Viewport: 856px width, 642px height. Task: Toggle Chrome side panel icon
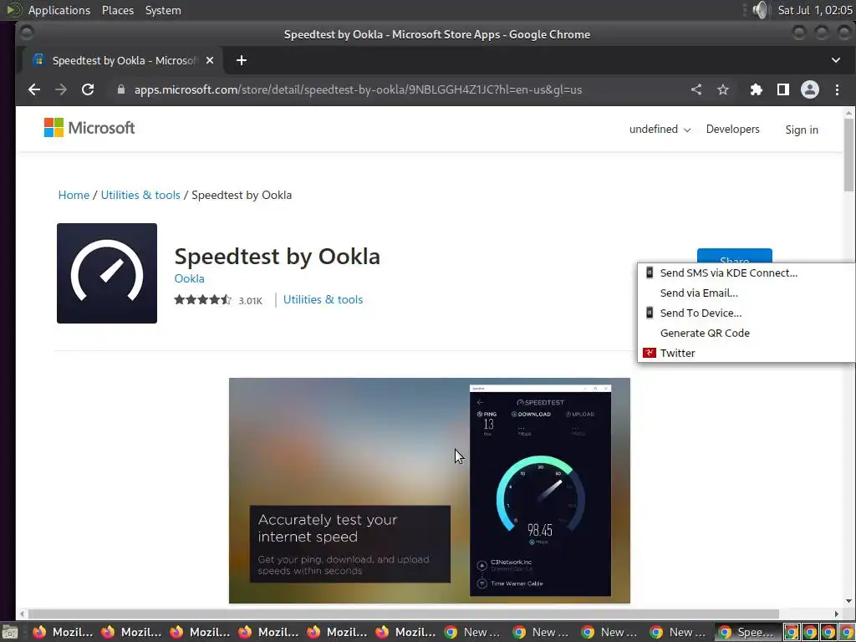782,89
